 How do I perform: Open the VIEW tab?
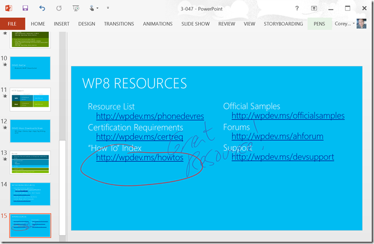click(249, 24)
